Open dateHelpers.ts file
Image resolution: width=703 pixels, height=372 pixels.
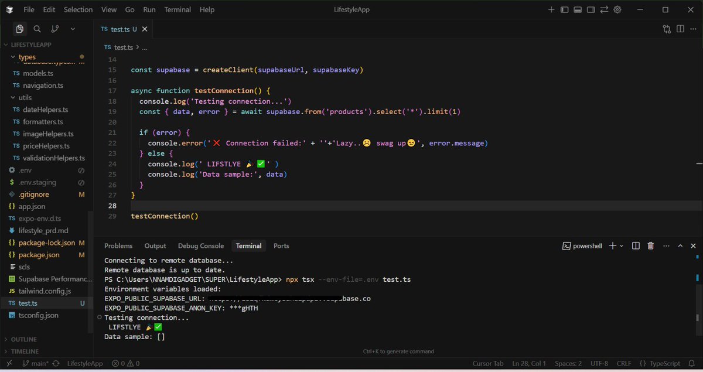click(47, 110)
